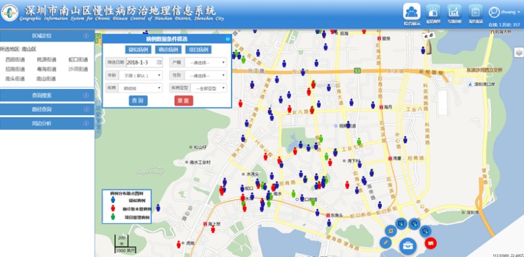524x257 pixels.
Task: Click the 筛选日期 date field 2018-1-3
Action: coord(144,62)
